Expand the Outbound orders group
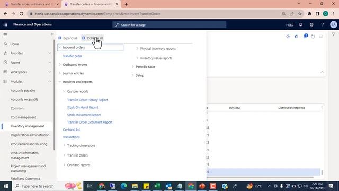This screenshot has width=339, height=191. tap(60, 65)
